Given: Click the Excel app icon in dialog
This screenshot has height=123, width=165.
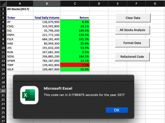Looking at the screenshot, I should pos(29,95).
